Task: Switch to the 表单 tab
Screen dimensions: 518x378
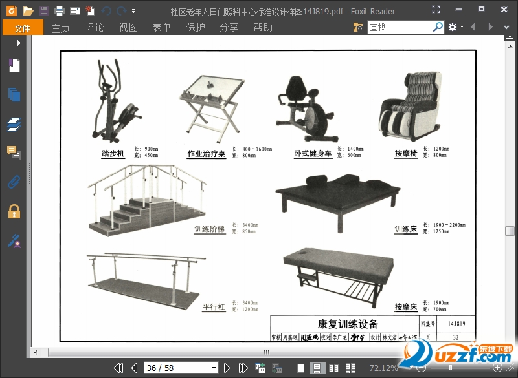Action: point(162,27)
